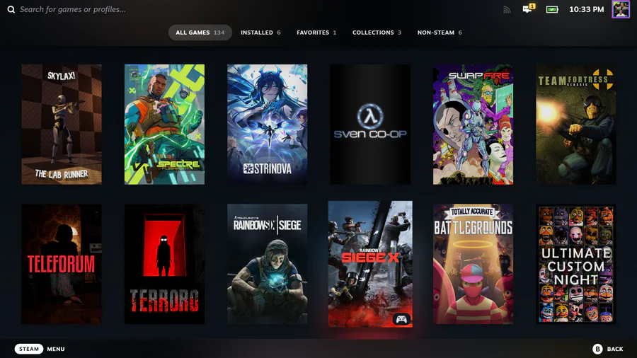The height and width of the screenshot is (358, 637).
Task: Click the B button icon
Action: click(597, 349)
